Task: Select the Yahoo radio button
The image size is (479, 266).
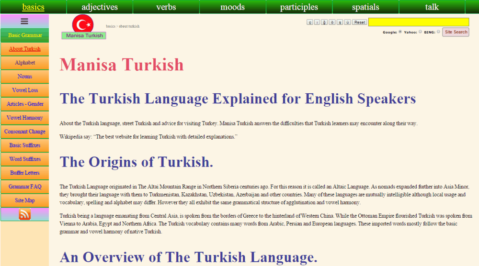Action: 420,32
